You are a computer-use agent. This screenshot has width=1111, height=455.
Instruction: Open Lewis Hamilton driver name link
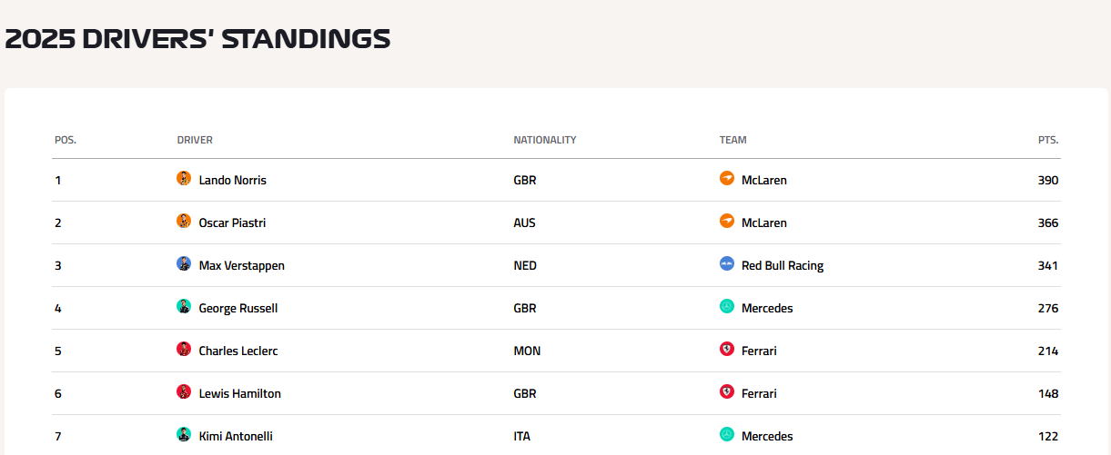(240, 393)
